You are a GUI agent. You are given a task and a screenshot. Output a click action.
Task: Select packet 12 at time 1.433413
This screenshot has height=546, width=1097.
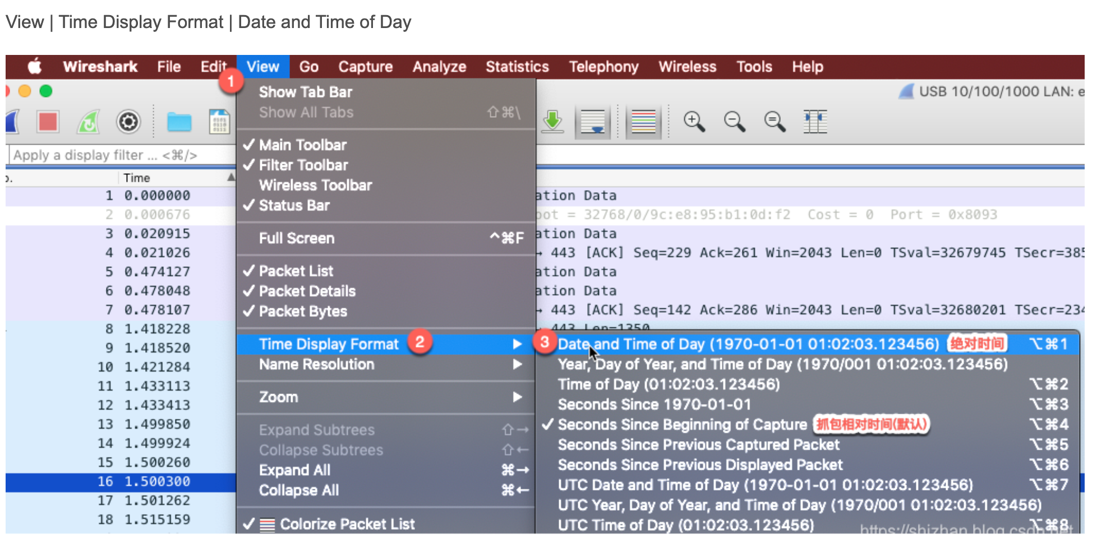pos(121,405)
